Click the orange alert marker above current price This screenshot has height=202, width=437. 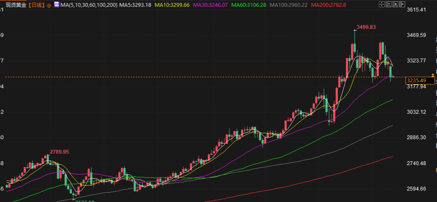tap(433, 74)
